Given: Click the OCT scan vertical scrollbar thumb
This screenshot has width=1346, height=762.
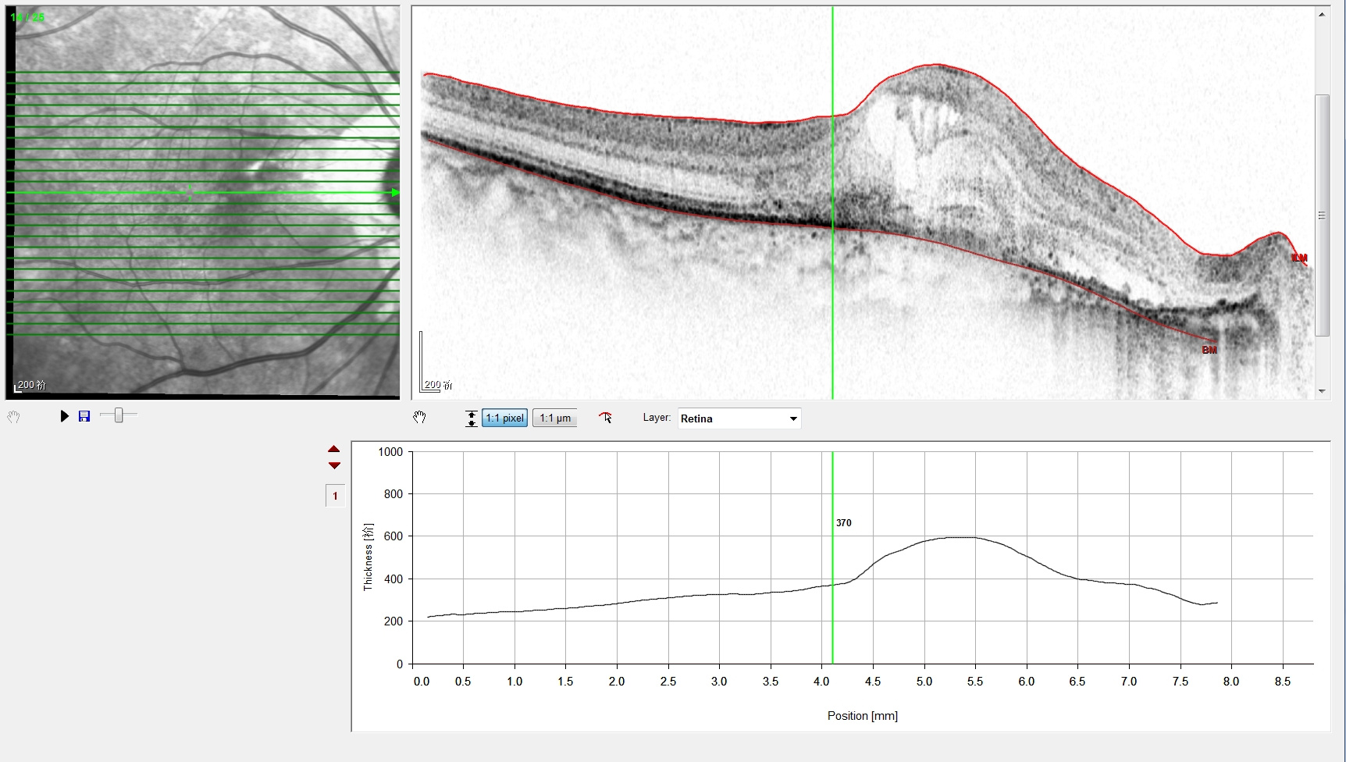Looking at the screenshot, I should [x=1322, y=215].
